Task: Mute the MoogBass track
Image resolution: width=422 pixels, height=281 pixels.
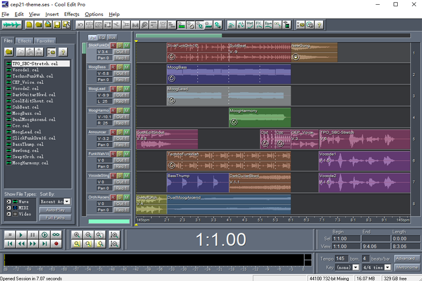Action: click(127, 67)
